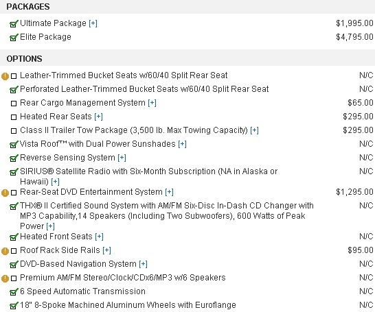Check the Rear Cargo Management System box

click(14, 104)
